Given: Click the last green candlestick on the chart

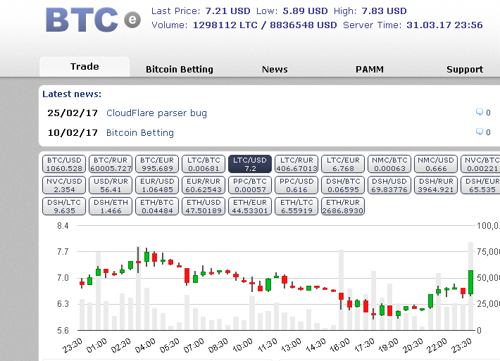Looking at the screenshot, I should point(470,282).
